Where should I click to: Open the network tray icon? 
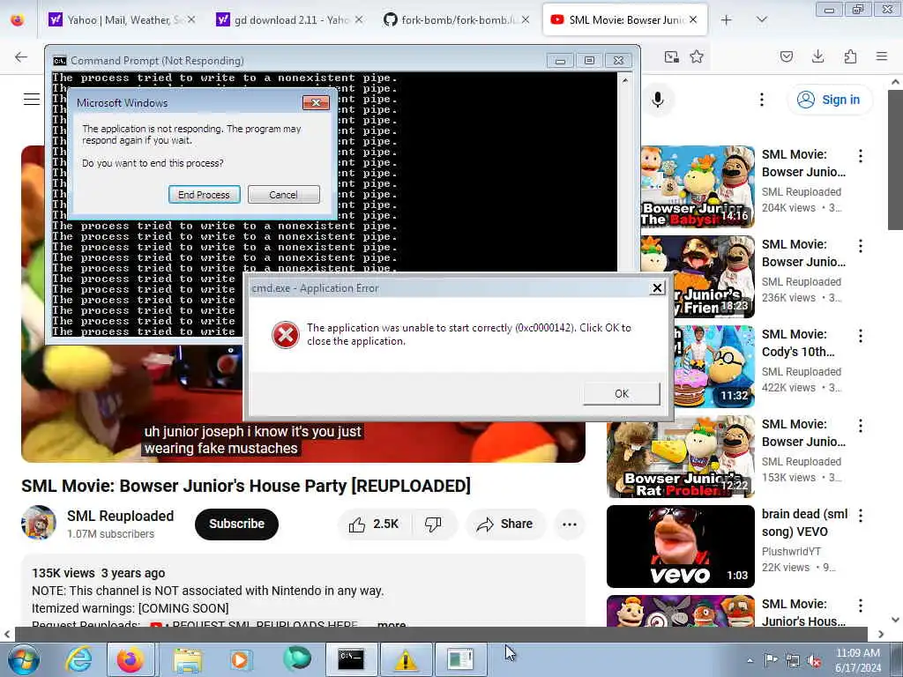[793, 660]
